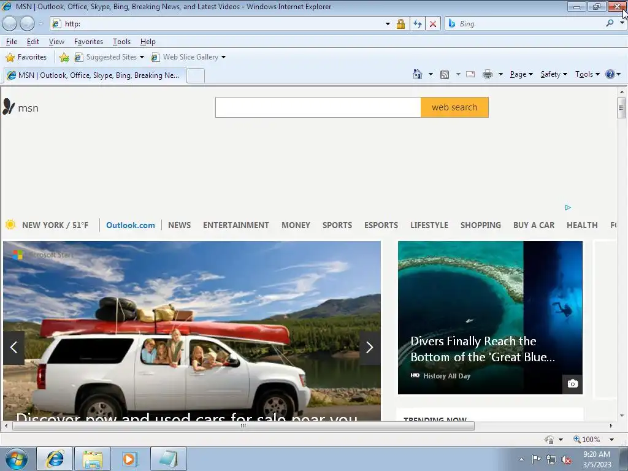
Task: Go to the SPORTS section
Action: point(337,225)
